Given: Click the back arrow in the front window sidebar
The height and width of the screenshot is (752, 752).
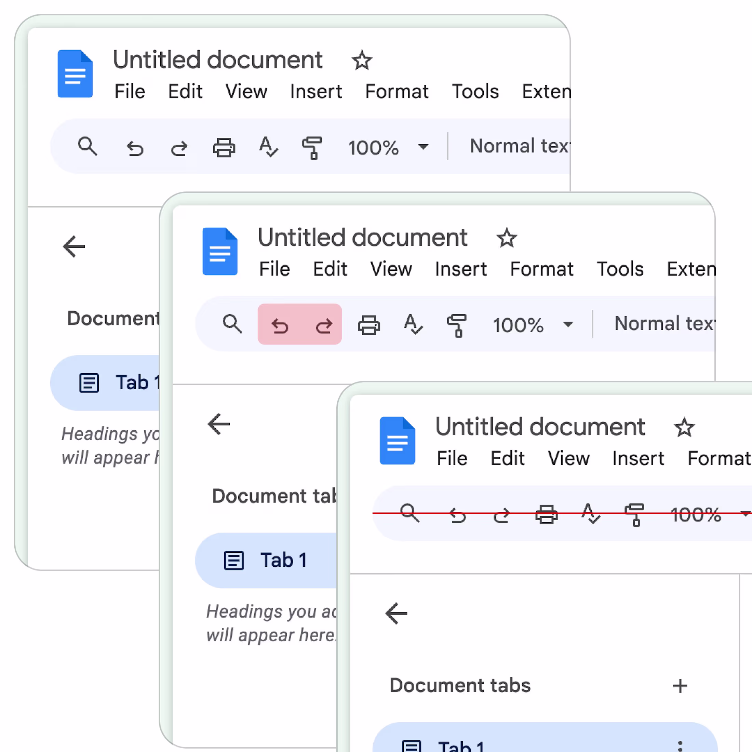Looking at the screenshot, I should [396, 614].
